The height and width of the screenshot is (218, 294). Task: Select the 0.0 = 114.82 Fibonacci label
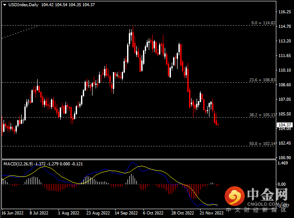pos(263,23)
